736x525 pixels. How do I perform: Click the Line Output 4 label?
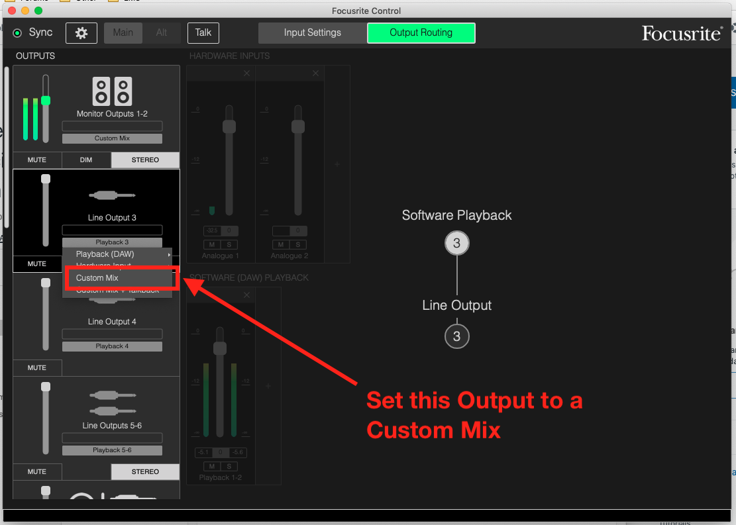pos(112,322)
